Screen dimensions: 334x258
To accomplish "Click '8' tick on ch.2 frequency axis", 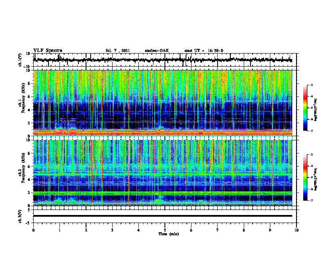I will pos(30,153).
